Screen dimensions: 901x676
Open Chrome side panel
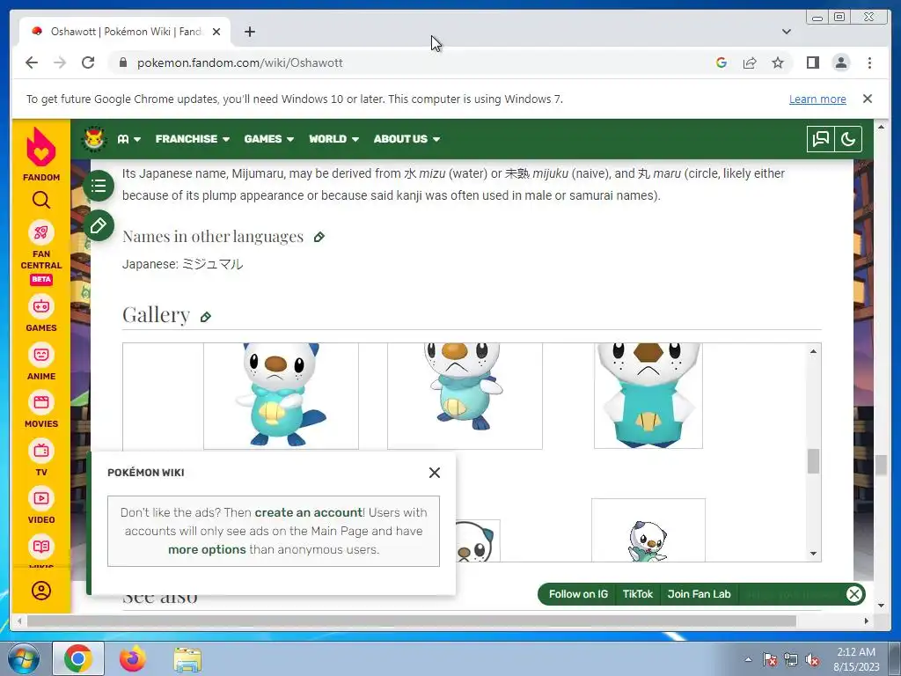click(x=812, y=62)
